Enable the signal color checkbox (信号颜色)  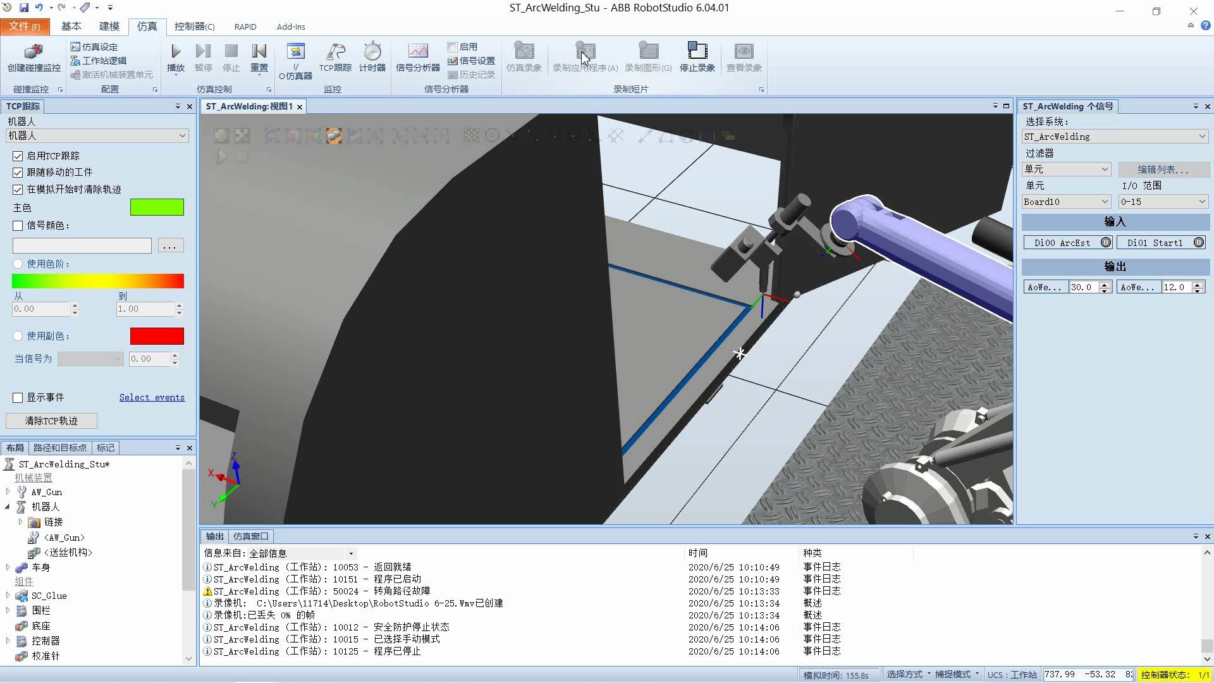(x=18, y=225)
